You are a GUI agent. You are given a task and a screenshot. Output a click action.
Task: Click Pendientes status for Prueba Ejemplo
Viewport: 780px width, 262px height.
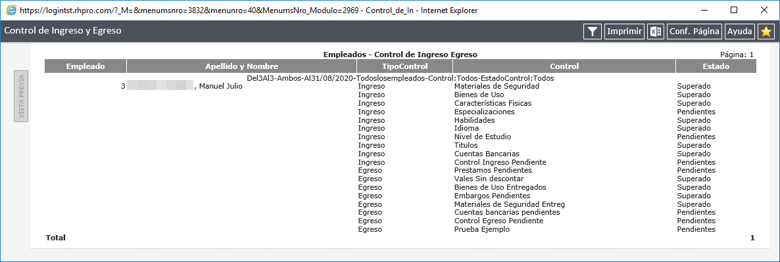coord(696,229)
